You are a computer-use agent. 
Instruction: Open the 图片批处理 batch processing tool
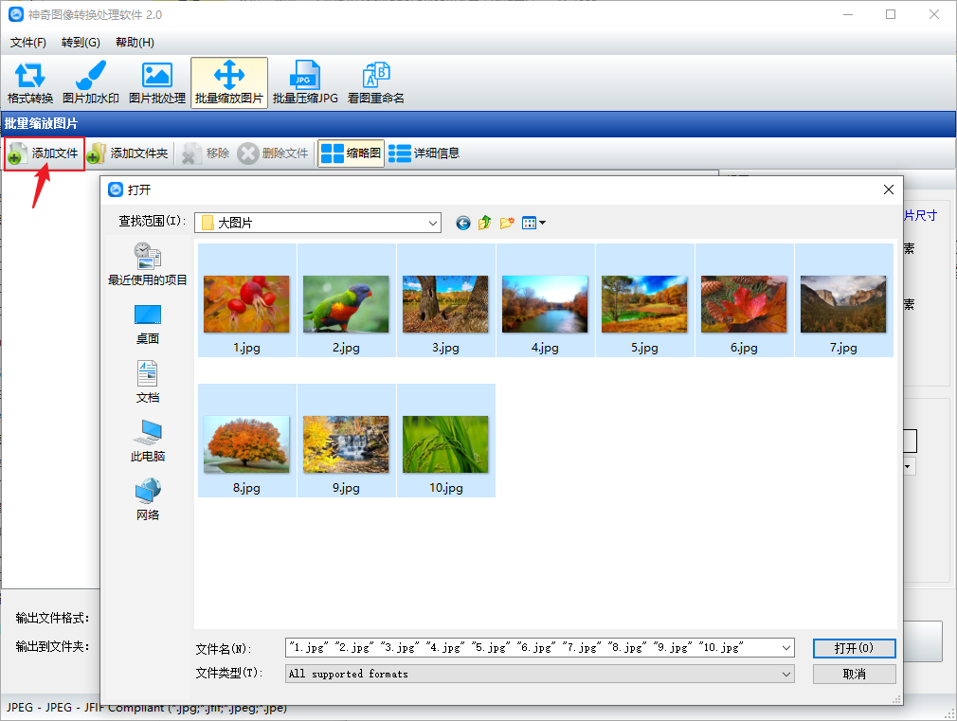pos(157,83)
